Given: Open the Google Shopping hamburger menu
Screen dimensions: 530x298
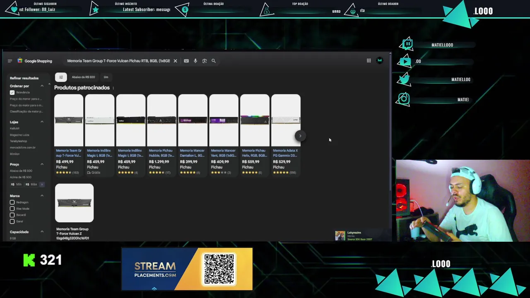Looking at the screenshot, I should [x=10, y=61].
